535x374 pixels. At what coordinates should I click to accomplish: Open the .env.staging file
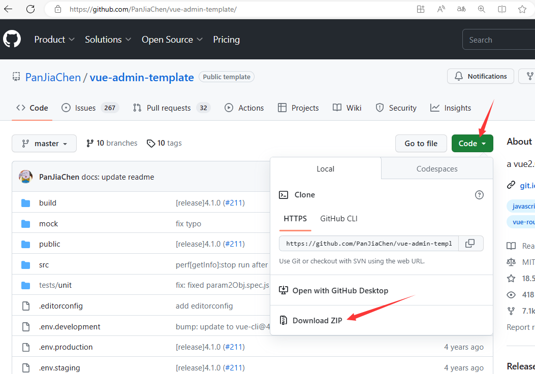pos(59,368)
